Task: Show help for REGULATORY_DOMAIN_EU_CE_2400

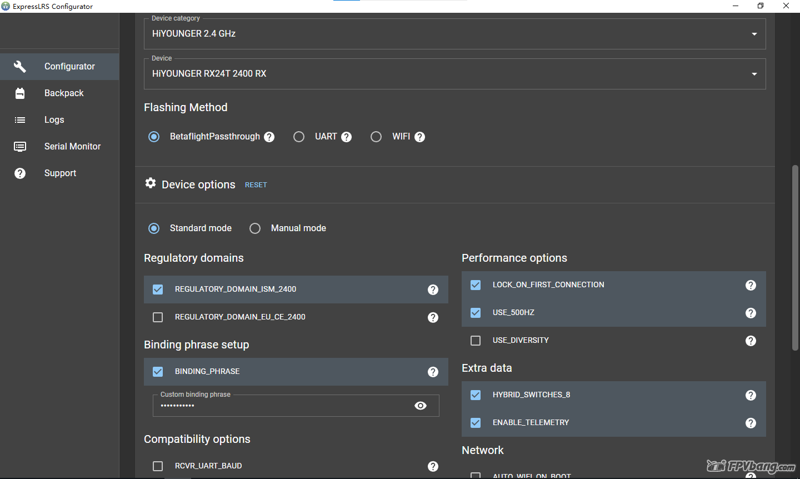Action: click(433, 317)
